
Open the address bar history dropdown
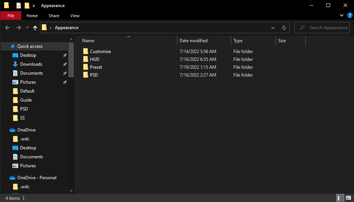point(273,28)
